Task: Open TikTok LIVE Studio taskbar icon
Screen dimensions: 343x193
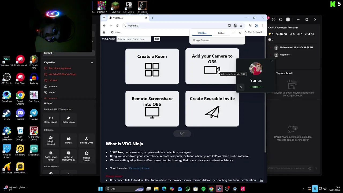Action: 243,189
